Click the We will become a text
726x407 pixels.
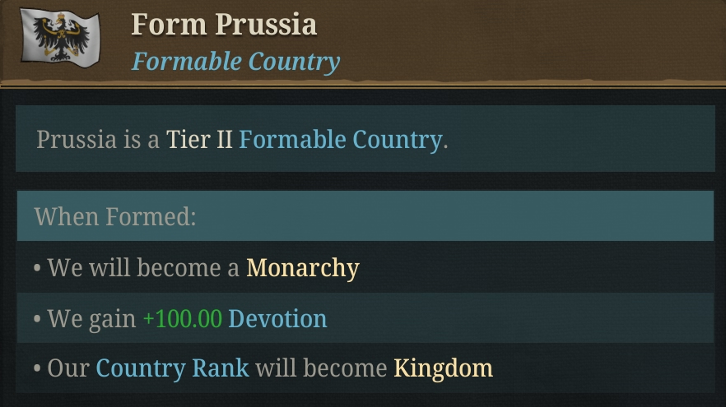pyautogui.click(x=143, y=268)
